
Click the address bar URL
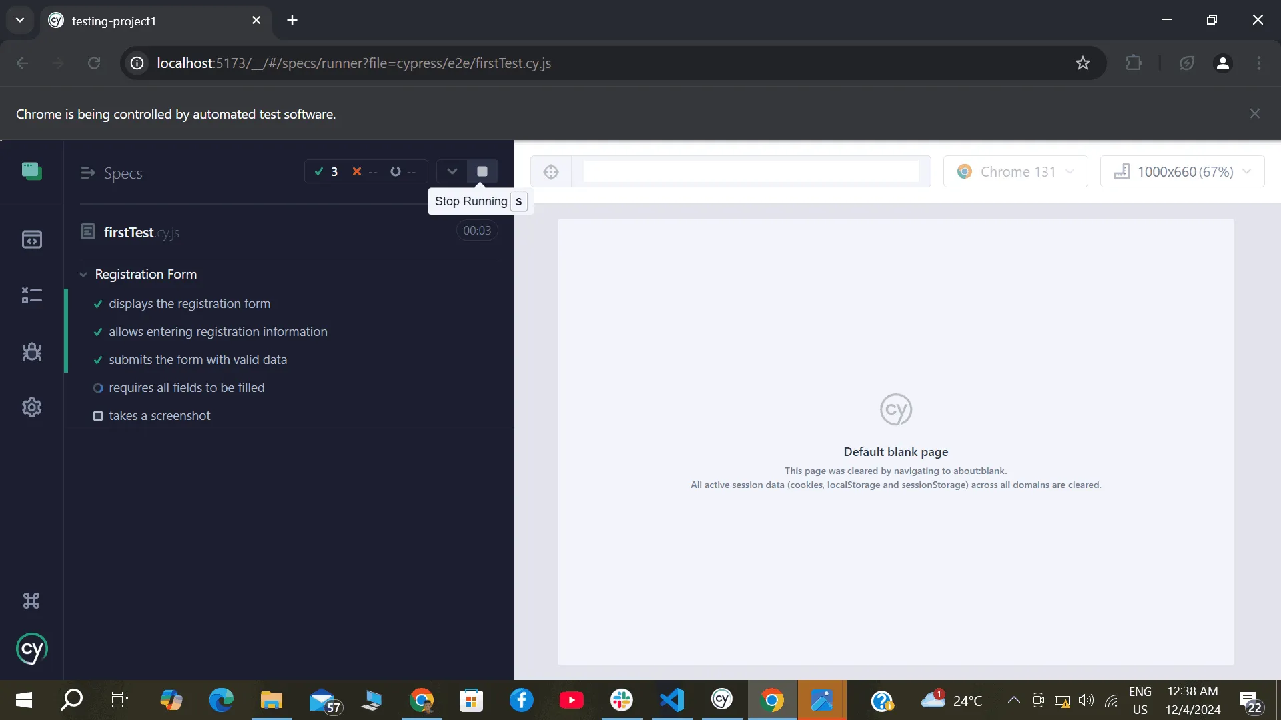point(354,63)
